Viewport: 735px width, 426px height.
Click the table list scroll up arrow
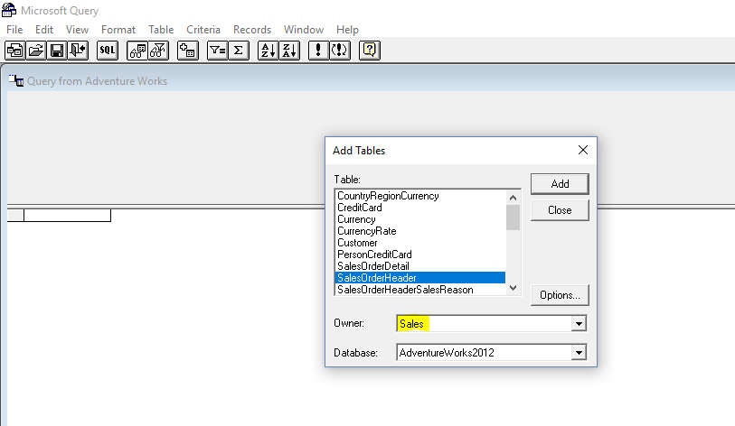[513, 198]
